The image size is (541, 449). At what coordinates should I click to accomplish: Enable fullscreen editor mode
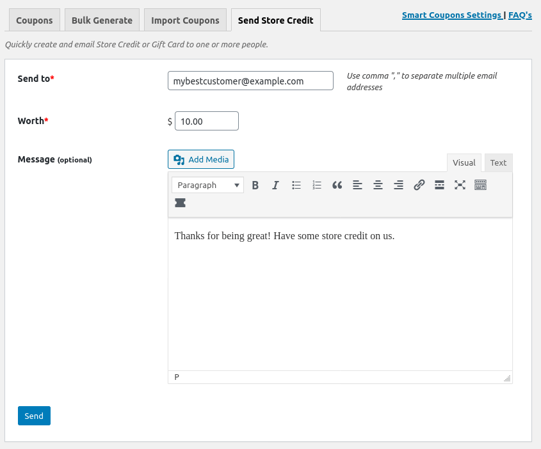460,185
